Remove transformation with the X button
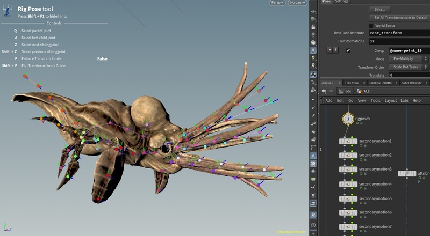The image size is (430, 236). click(x=329, y=50)
